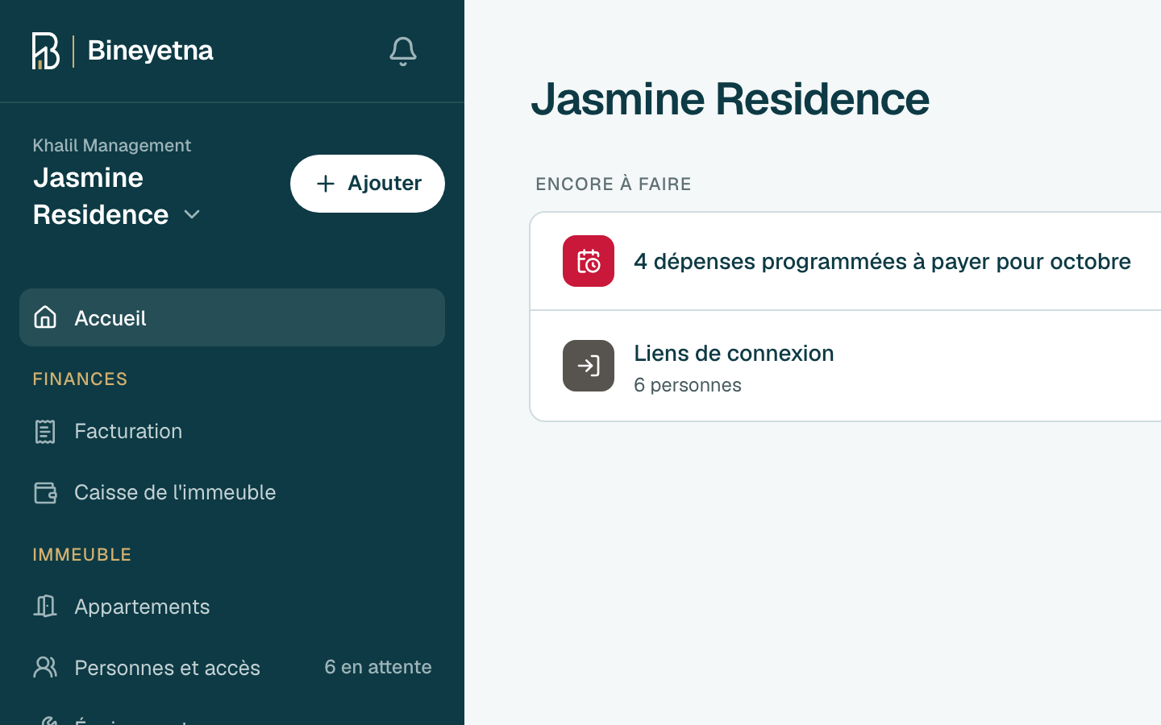1161x725 pixels.
Task: Click the IMMEUBLE section label
Action: [x=82, y=554]
